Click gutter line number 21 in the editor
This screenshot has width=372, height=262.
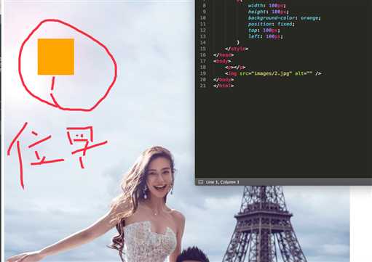[203, 86]
